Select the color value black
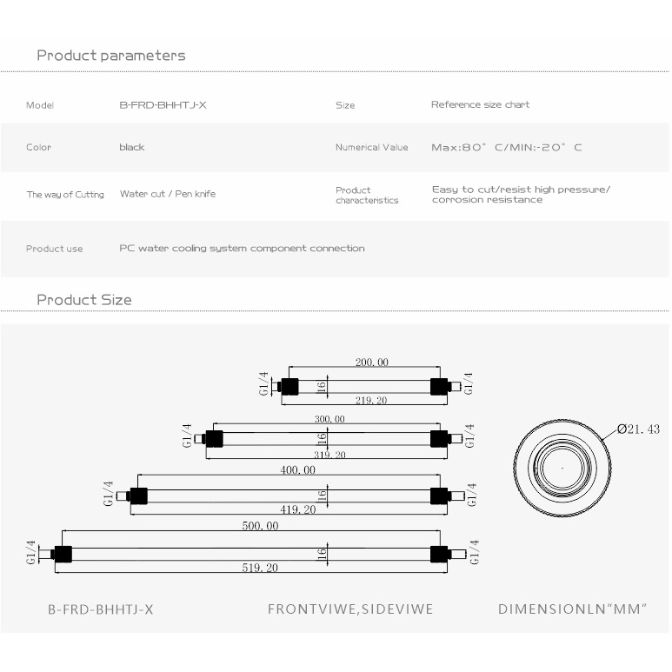The image size is (672, 672). (x=132, y=147)
